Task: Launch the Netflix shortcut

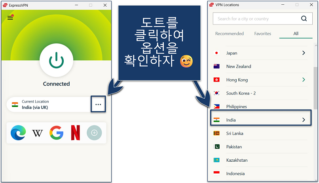Action: tap(76, 133)
